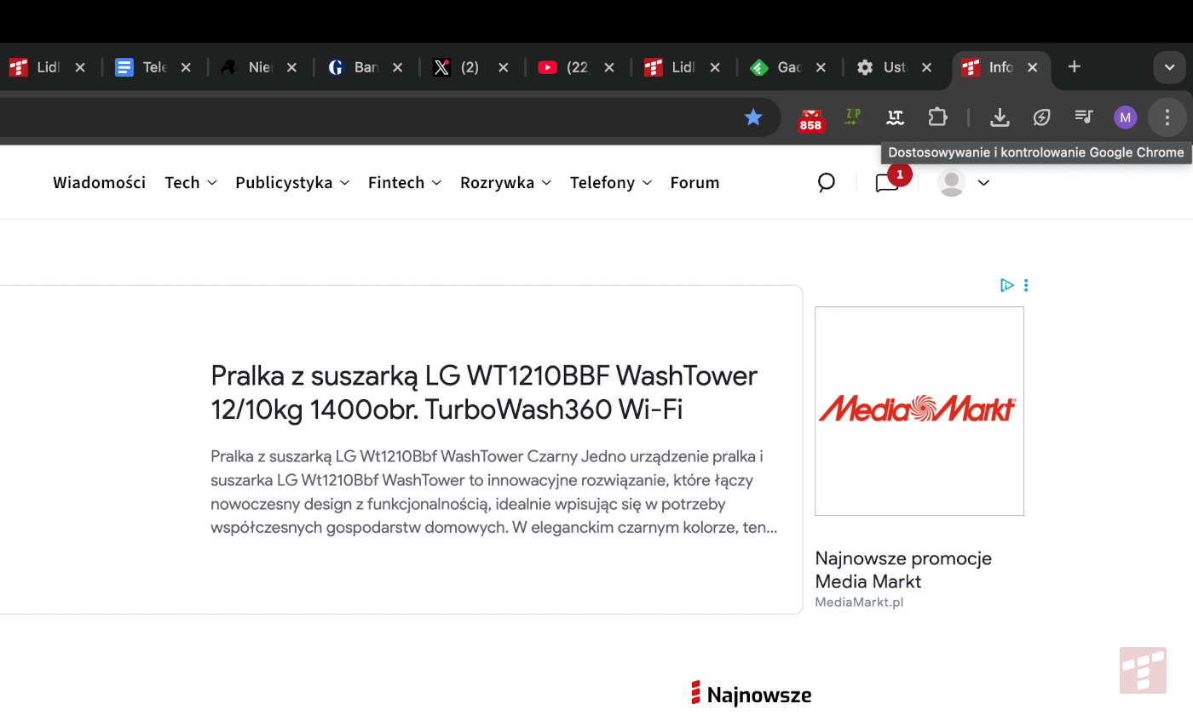
Task: Open the Extensions puzzle piece menu
Action: 937,117
